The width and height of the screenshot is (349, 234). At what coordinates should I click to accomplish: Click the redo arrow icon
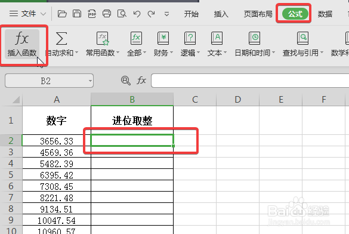152,14
